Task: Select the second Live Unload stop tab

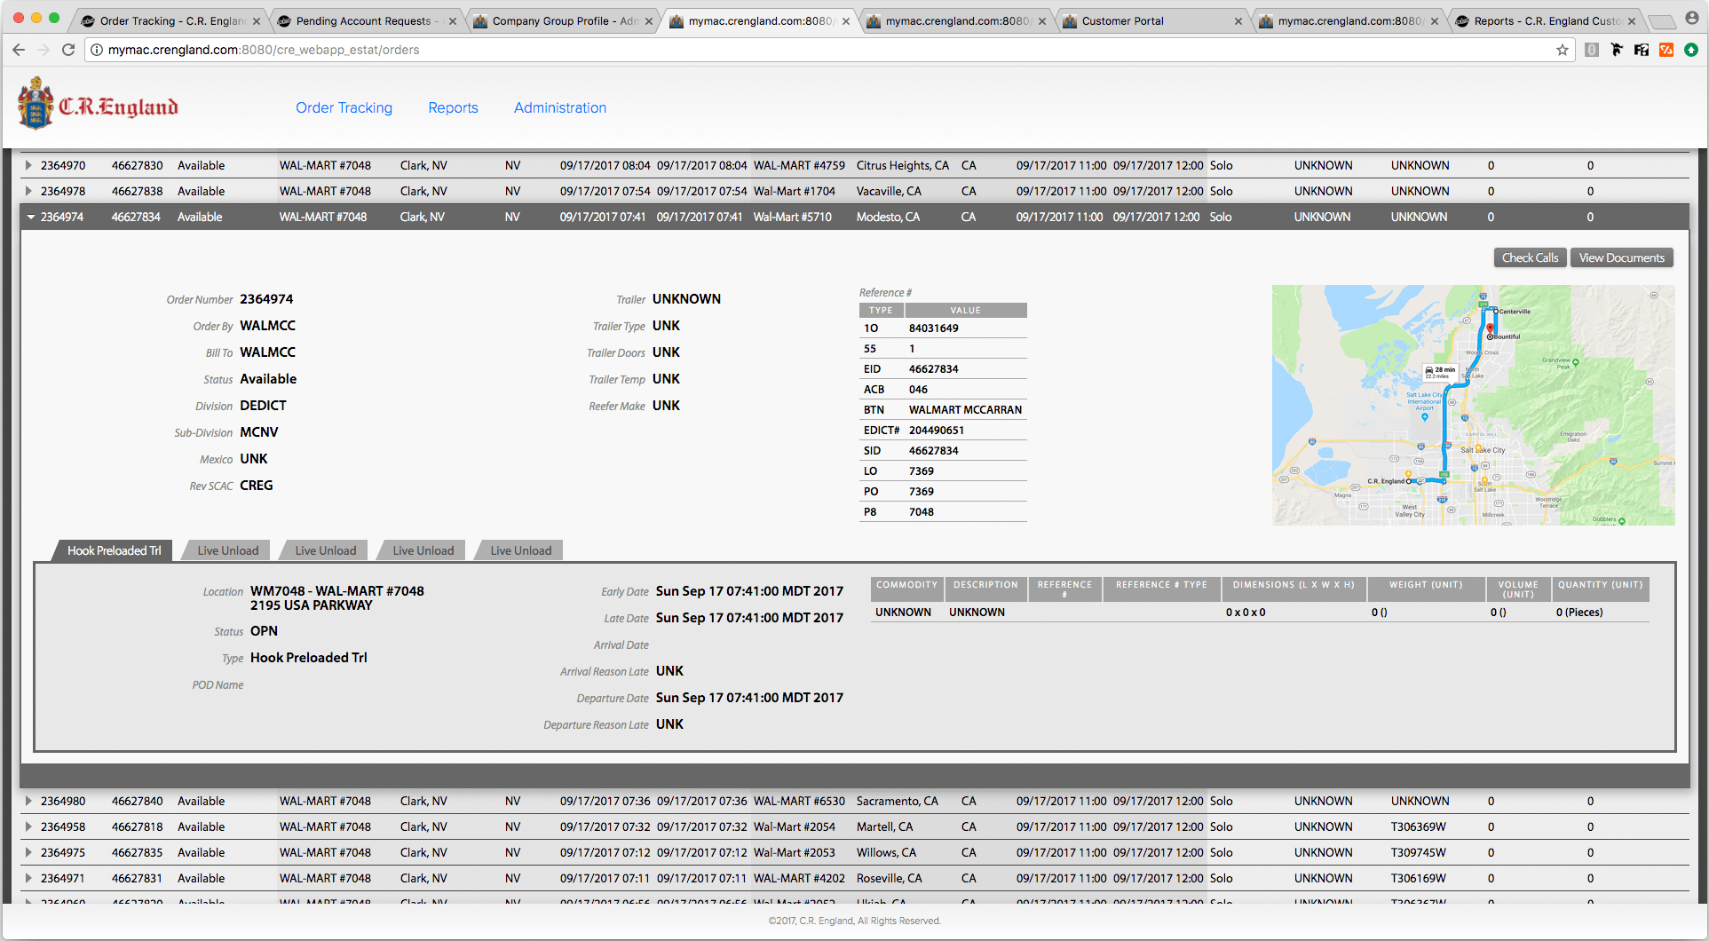Action: pos(326,550)
